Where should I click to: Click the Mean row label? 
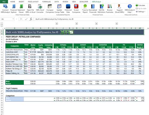tap(14, 81)
